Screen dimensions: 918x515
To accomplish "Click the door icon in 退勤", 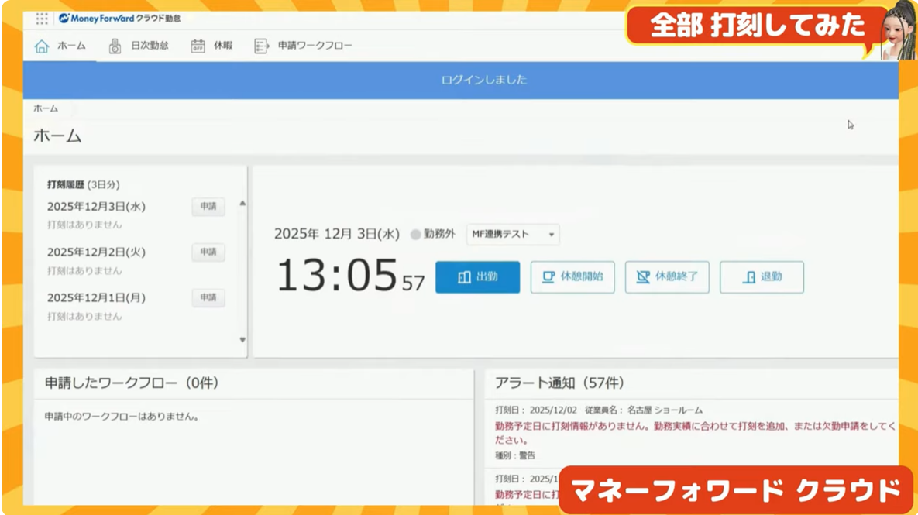I will click(x=749, y=276).
